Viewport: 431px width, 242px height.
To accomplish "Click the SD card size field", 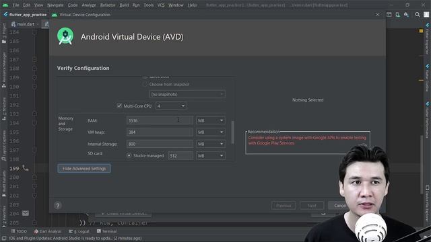I will 180,156.
